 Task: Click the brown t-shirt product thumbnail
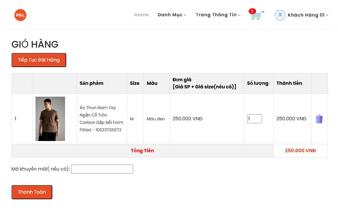pyautogui.click(x=50, y=119)
